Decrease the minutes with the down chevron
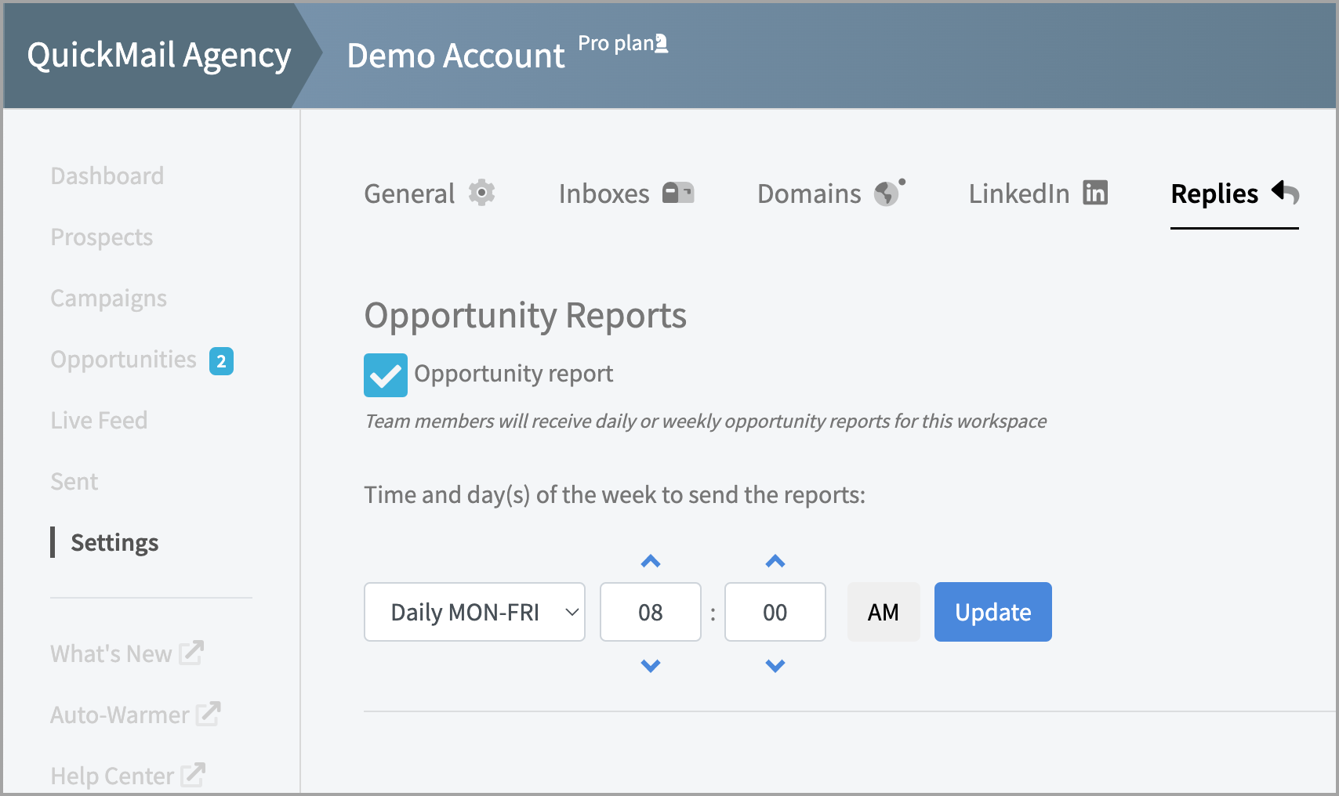The width and height of the screenshot is (1339, 796). click(x=775, y=665)
